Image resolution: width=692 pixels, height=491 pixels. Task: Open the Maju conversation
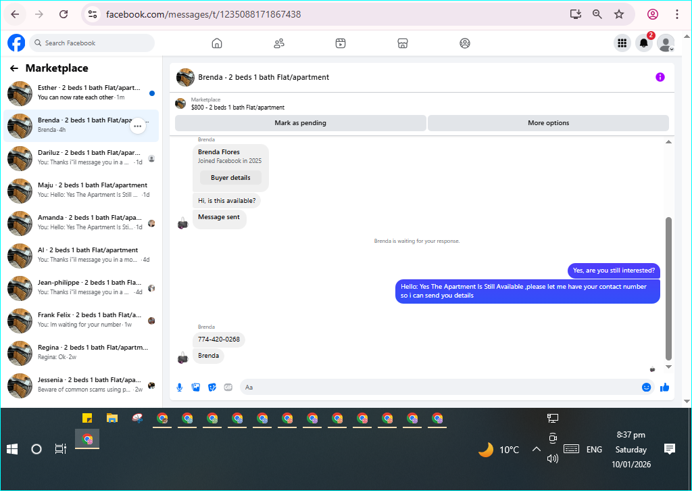tap(81, 191)
